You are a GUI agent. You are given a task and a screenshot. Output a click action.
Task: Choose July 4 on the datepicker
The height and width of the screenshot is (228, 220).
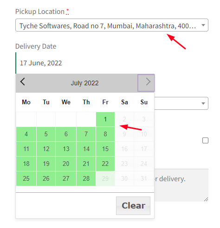(26, 134)
